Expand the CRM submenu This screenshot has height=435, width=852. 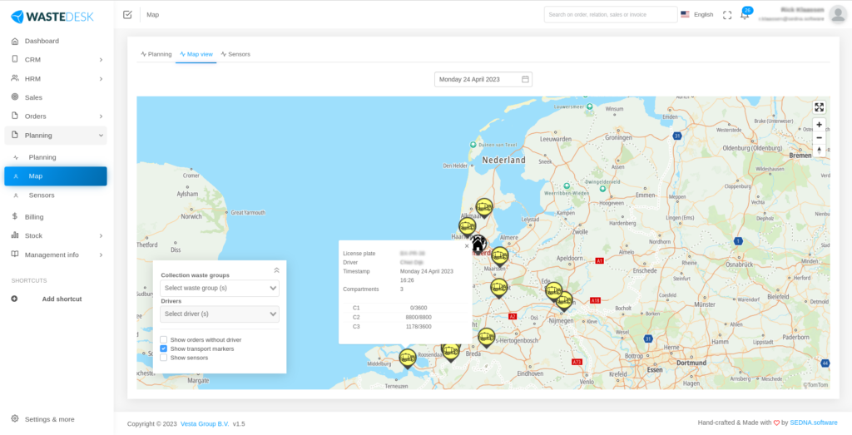pos(101,60)
